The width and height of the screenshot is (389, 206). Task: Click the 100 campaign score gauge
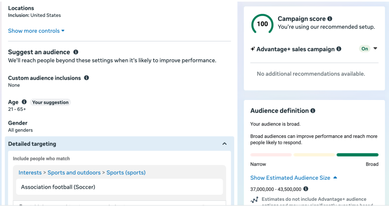(262, 24)
